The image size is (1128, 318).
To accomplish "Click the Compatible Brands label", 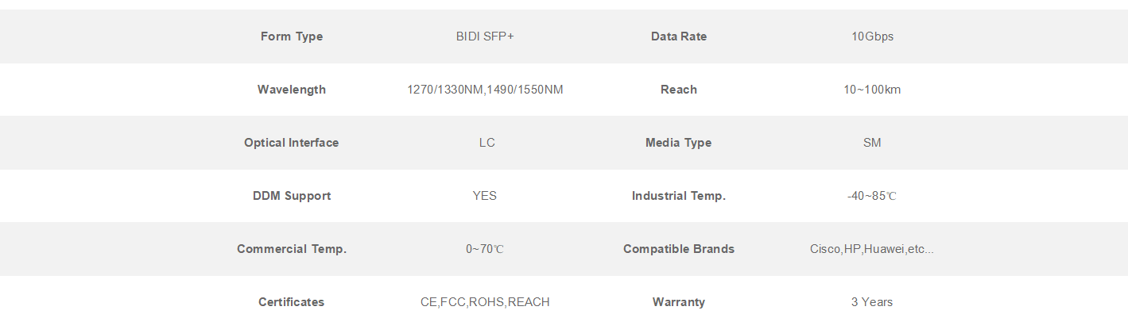I will click(679, 249).
